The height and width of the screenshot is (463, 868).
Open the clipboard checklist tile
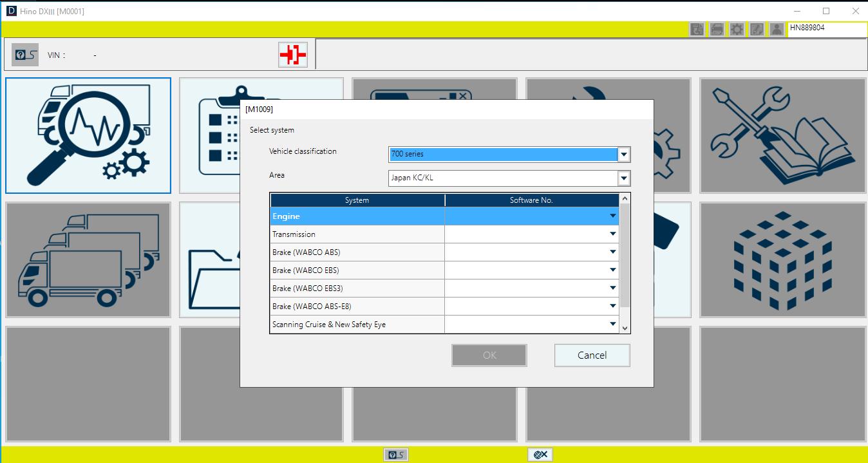pos(210,136)
